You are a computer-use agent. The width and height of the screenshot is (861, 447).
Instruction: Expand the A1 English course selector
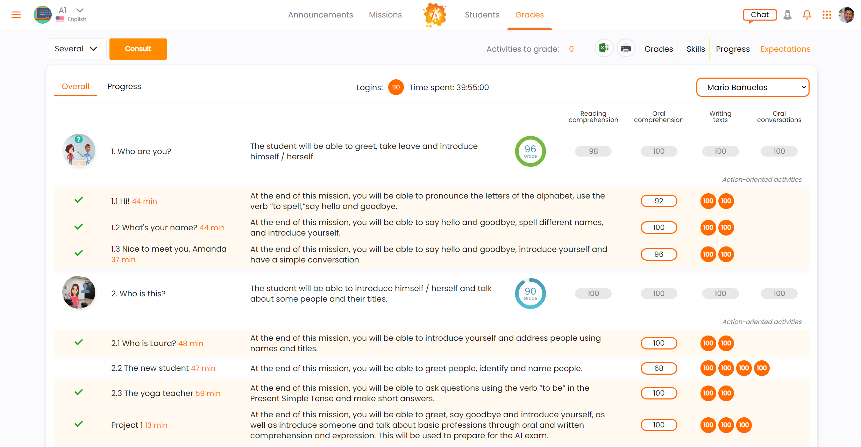tap(80, 10)
